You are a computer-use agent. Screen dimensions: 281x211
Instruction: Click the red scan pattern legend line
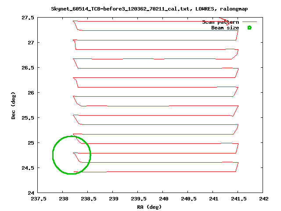point(249,22)
